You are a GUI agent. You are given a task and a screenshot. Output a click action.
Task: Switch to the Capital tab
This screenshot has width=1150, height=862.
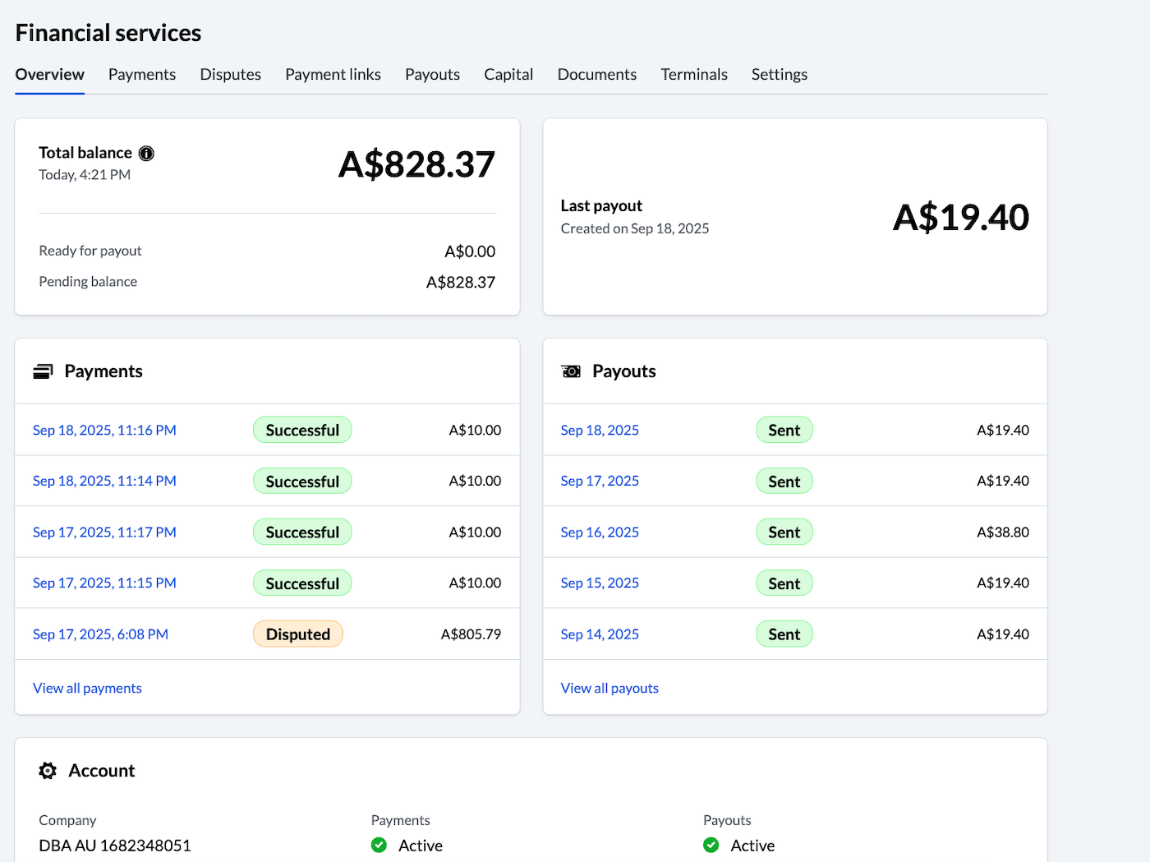(x=508, y=74)
